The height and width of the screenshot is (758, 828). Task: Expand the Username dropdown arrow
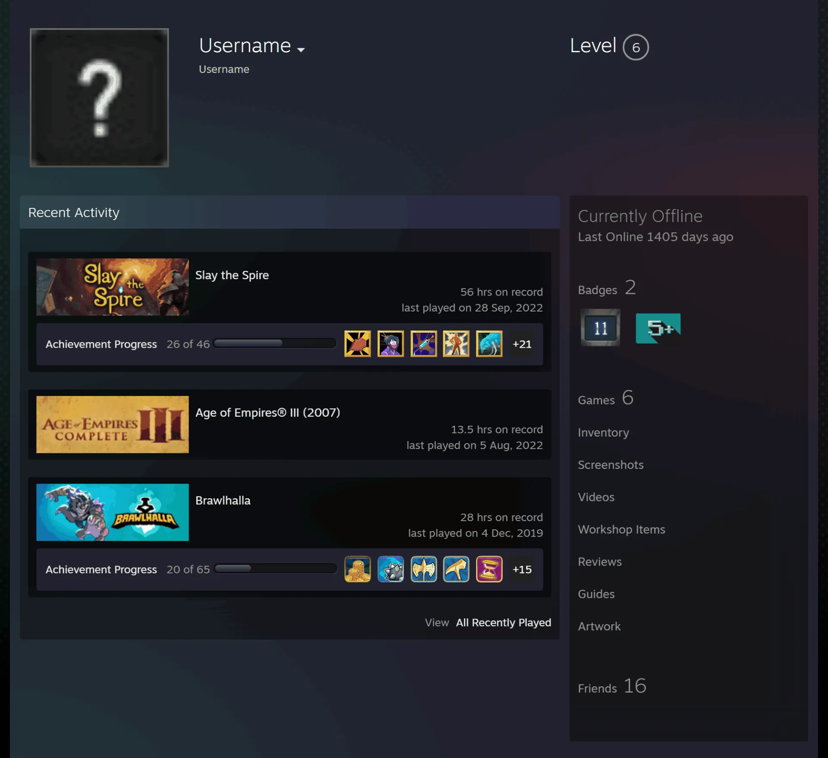pyautogui.click(x=301, y=50)
